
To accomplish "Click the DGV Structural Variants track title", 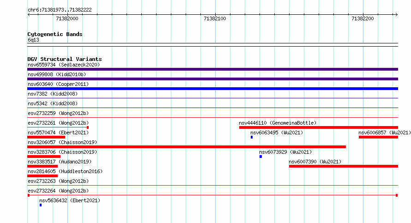I will 65,59.
